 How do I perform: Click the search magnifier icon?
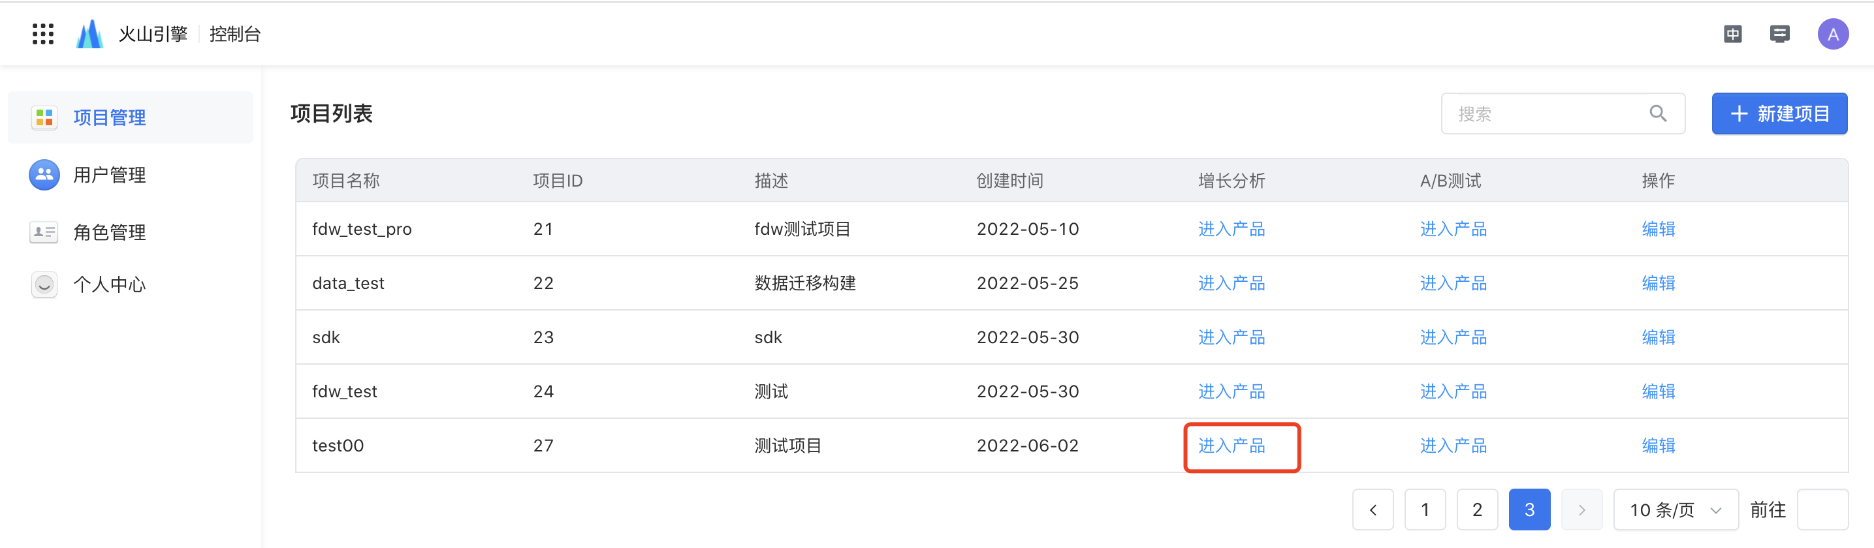(x=1658, y=114)
